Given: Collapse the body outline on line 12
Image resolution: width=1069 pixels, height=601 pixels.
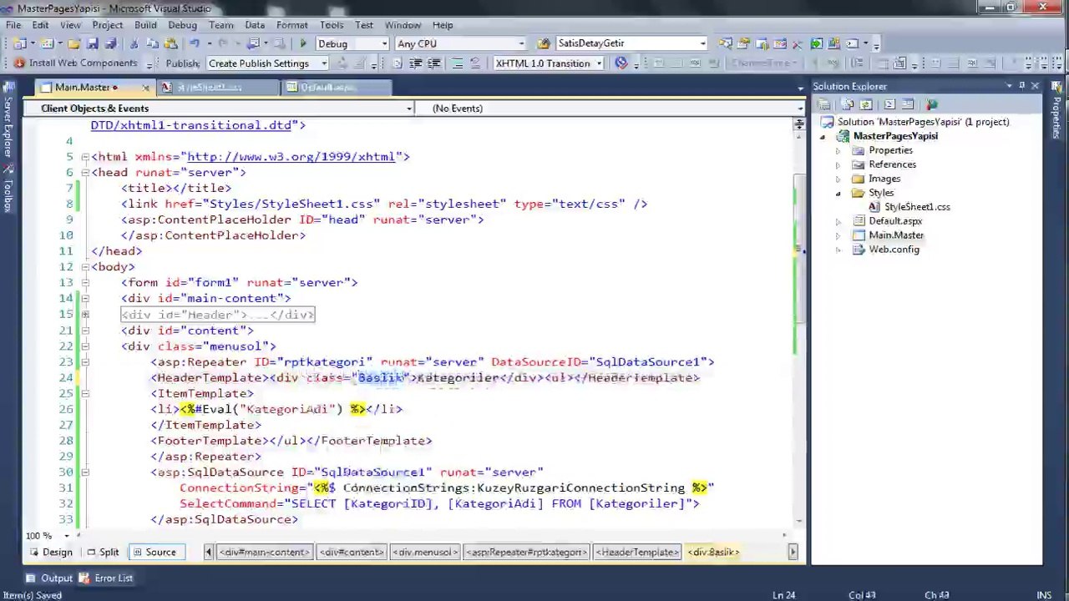Looking at the screenshot, I should 85,267.
